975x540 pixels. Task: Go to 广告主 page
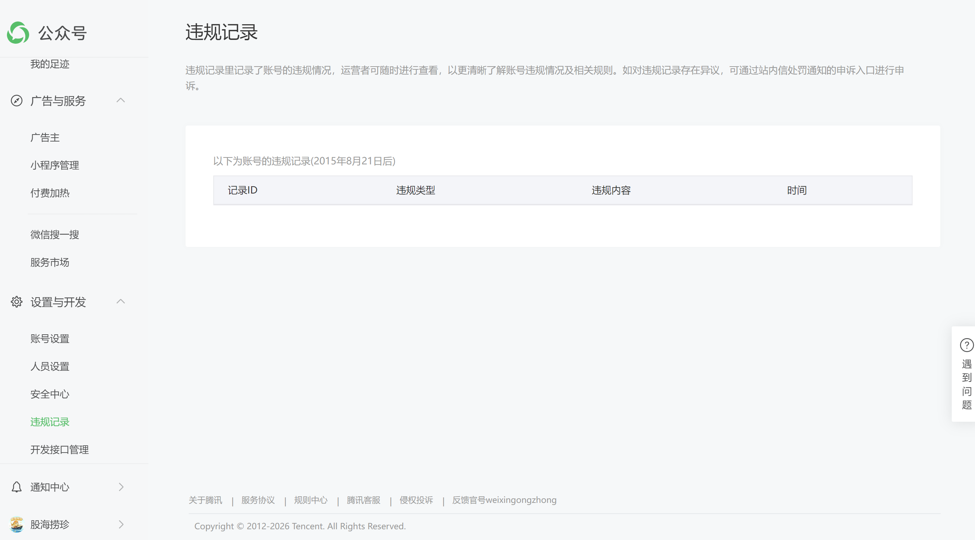(x=45, y=137)
